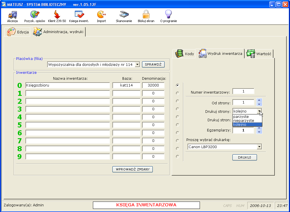Screen dimensions: 290x212
Task: Click the Egzemplarzy number field
Action: (243, 130)
